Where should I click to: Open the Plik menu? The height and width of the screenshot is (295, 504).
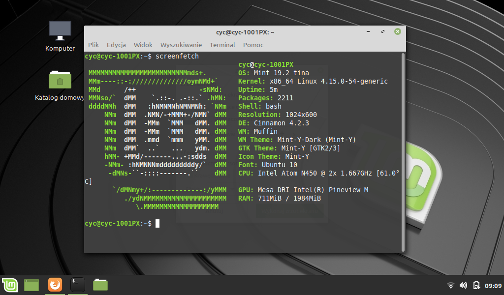94,45
